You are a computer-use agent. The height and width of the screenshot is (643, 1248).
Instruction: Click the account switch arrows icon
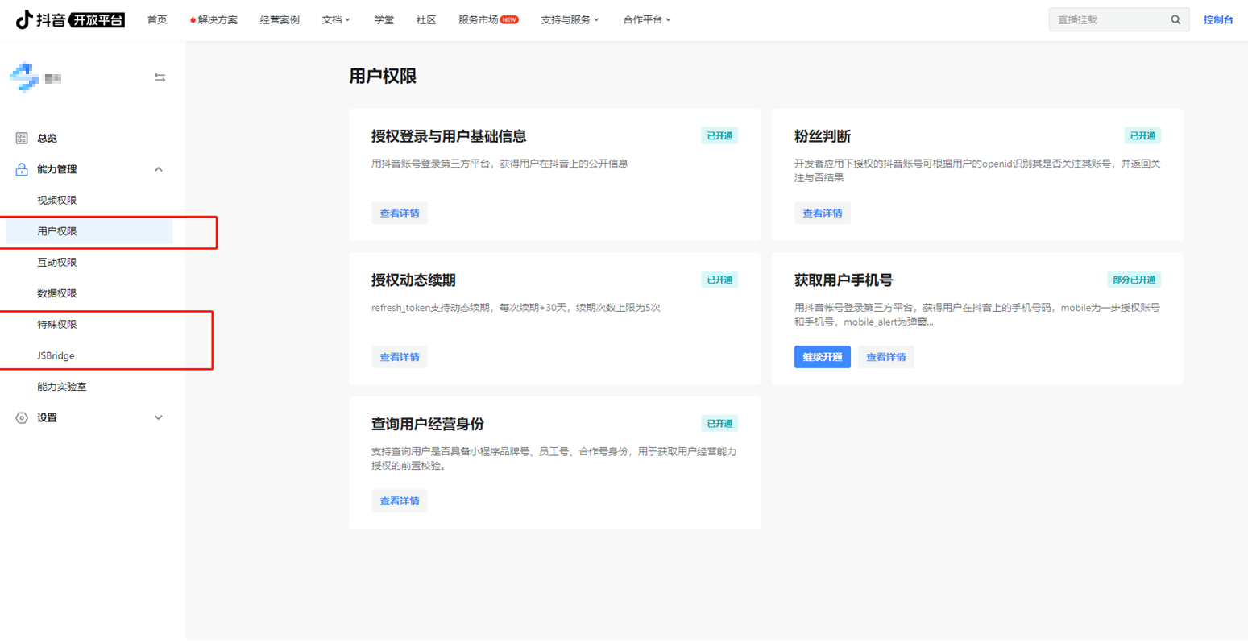pyautogui.click(x=160, y=77)
